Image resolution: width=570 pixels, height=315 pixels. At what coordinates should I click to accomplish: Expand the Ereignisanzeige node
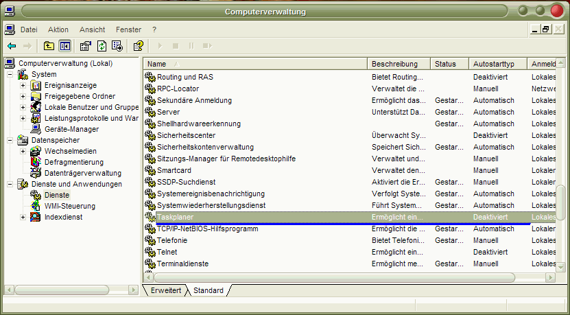click(23, 86)
